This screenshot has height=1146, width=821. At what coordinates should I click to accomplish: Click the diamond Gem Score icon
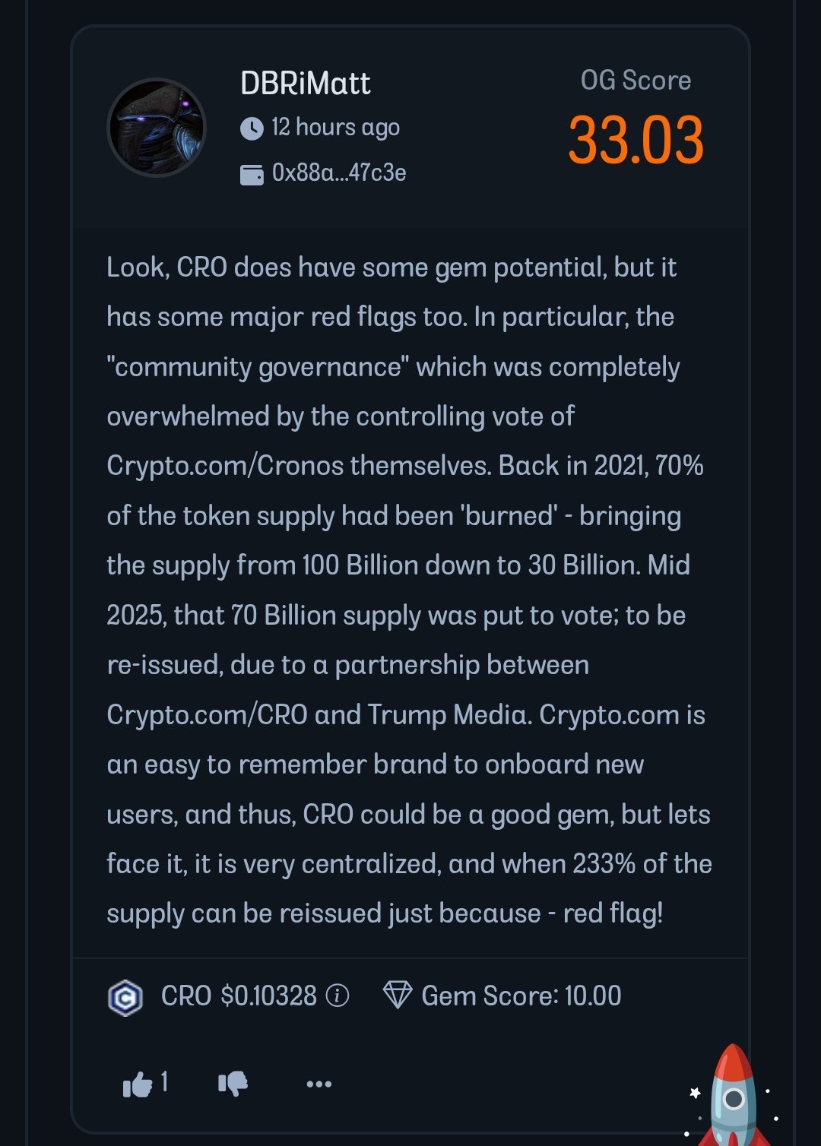tap(398, 996)
